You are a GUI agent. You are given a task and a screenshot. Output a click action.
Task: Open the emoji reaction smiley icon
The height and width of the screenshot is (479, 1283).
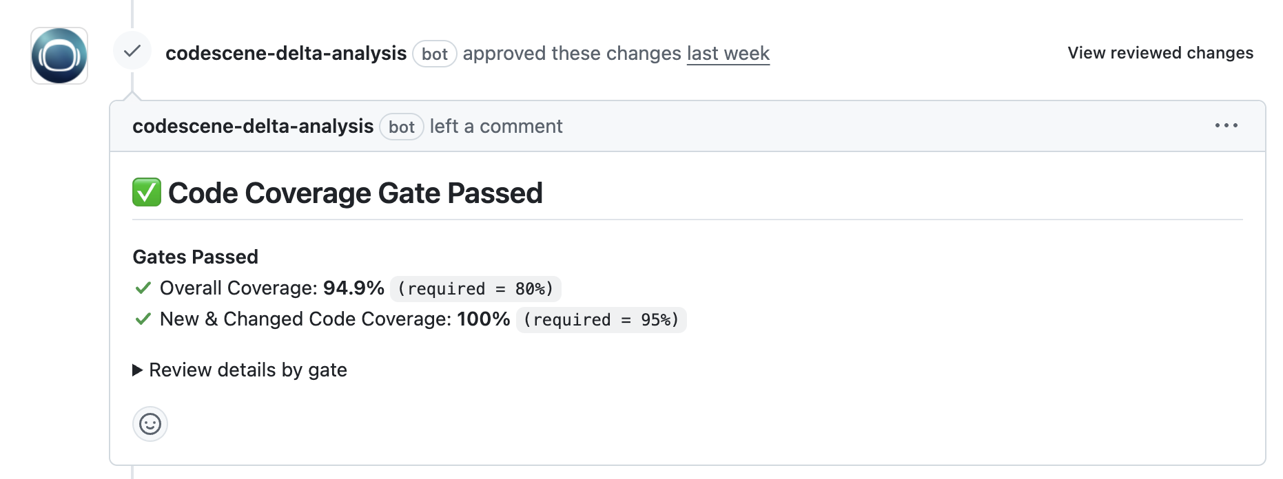pyautogui.click(x=150, y=425)
